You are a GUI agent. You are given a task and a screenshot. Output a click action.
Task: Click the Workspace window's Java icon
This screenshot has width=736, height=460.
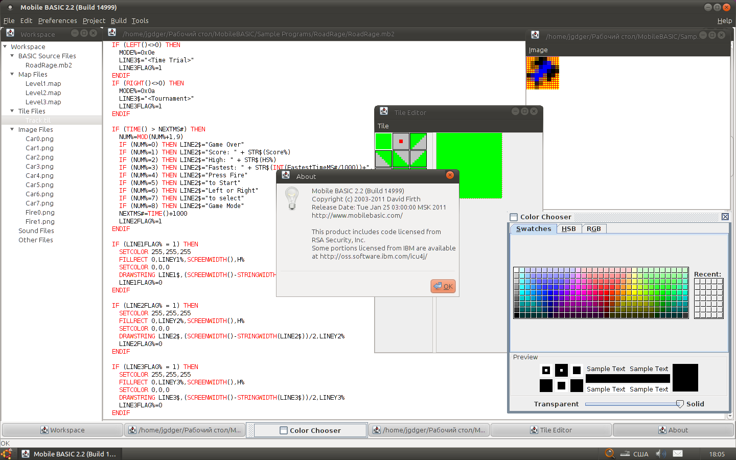(x=10, y=33)
